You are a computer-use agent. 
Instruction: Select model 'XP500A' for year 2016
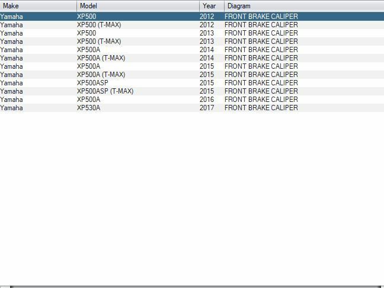[x=89, y=100]
